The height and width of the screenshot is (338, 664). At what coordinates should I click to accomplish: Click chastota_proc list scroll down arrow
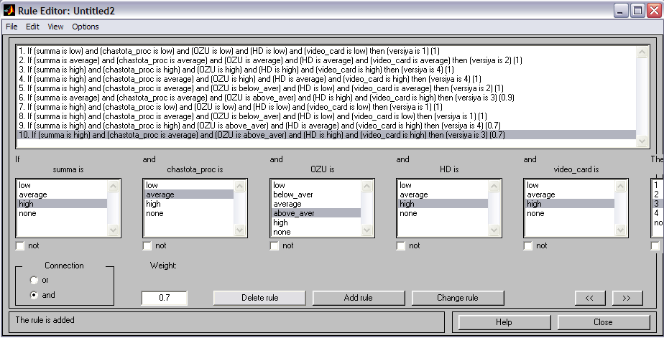coord(240,230)
